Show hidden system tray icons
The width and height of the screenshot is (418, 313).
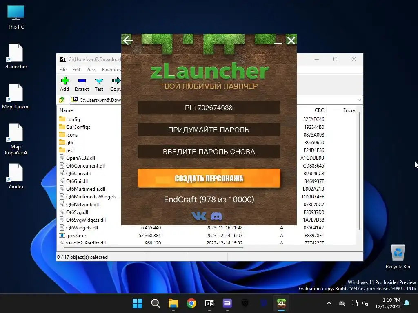point(329,303)
